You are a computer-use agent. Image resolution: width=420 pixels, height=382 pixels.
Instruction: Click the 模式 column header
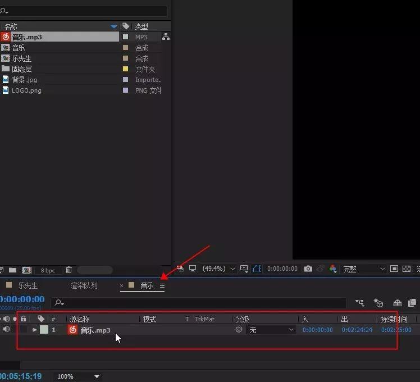pyautogui.click(x=149, y=319)
